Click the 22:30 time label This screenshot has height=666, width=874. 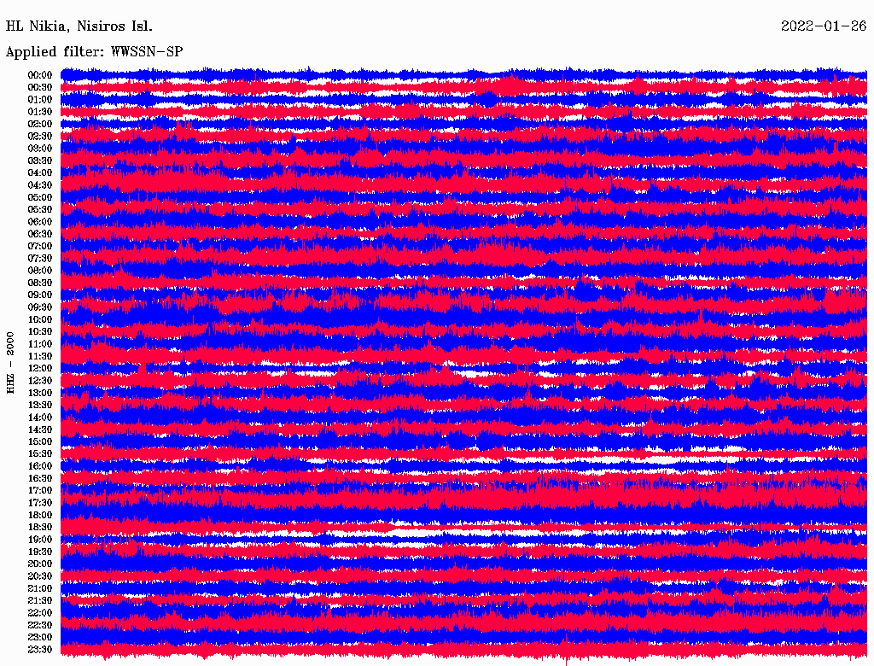click(x=40, y=625)
